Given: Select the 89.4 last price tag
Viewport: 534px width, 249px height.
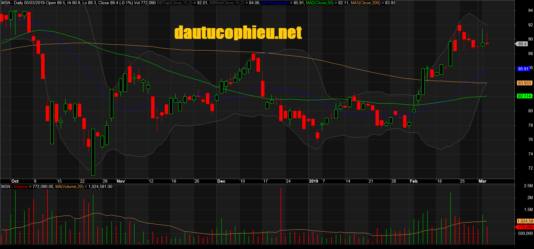Looking at the screenshot, I should [522, 44].
